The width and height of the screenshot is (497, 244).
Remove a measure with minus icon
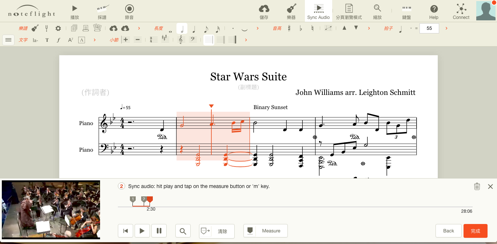click(x=137, y=40)
